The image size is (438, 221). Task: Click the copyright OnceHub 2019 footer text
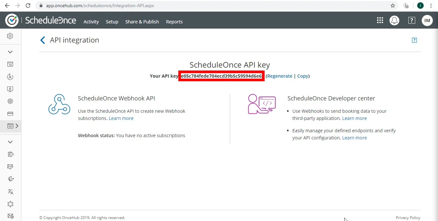[x=82, y=218]
